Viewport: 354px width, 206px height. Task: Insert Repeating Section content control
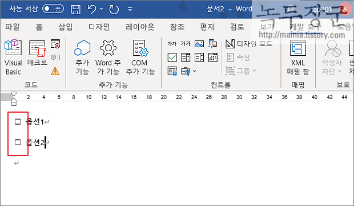click(x=172, y=71)
